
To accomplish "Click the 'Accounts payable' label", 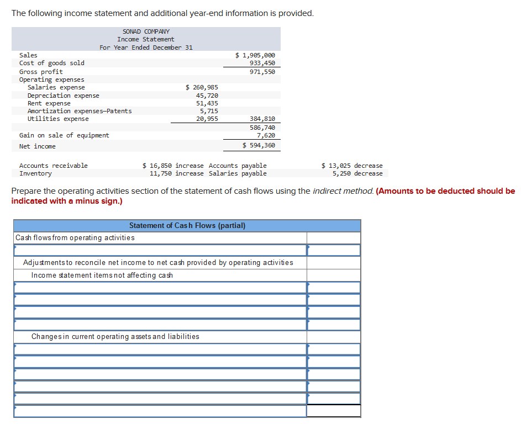I will pos(238,166).
